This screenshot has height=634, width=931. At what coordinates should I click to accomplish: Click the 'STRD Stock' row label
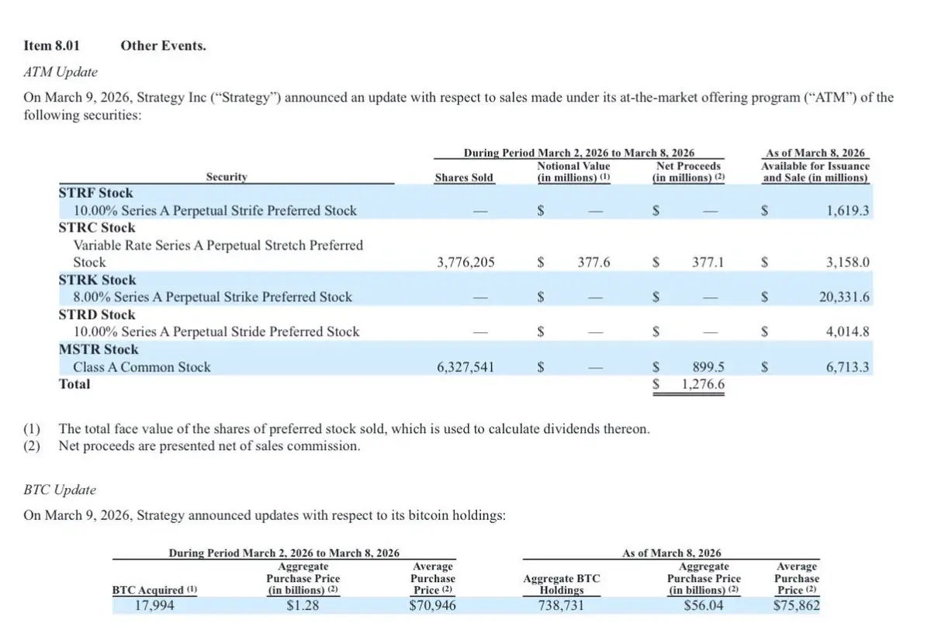97,315
